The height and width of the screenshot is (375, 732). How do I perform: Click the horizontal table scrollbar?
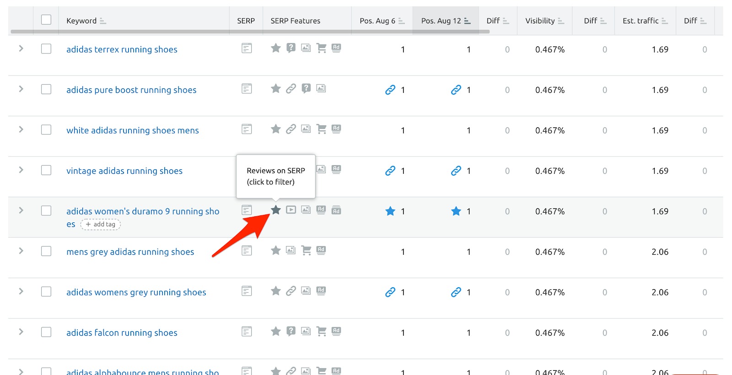click(x=250, y=32)
